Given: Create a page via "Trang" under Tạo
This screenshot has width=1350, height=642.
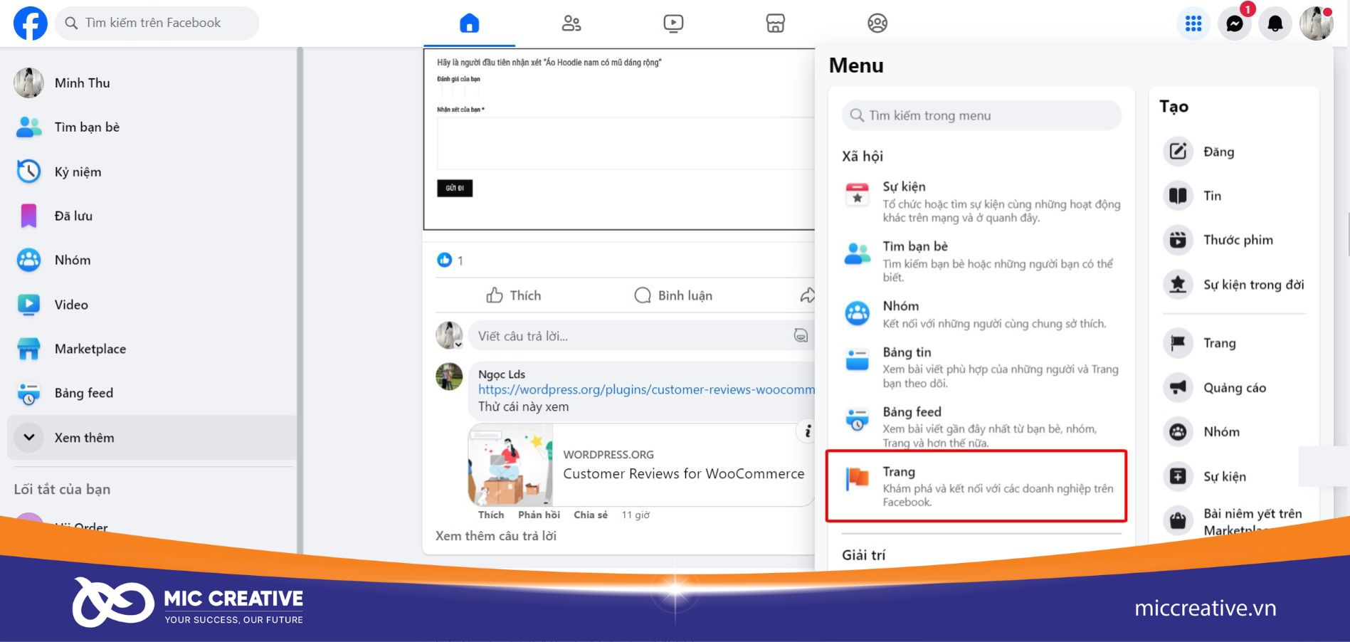Looking at the screenshot, I should tap(1234, 343).
